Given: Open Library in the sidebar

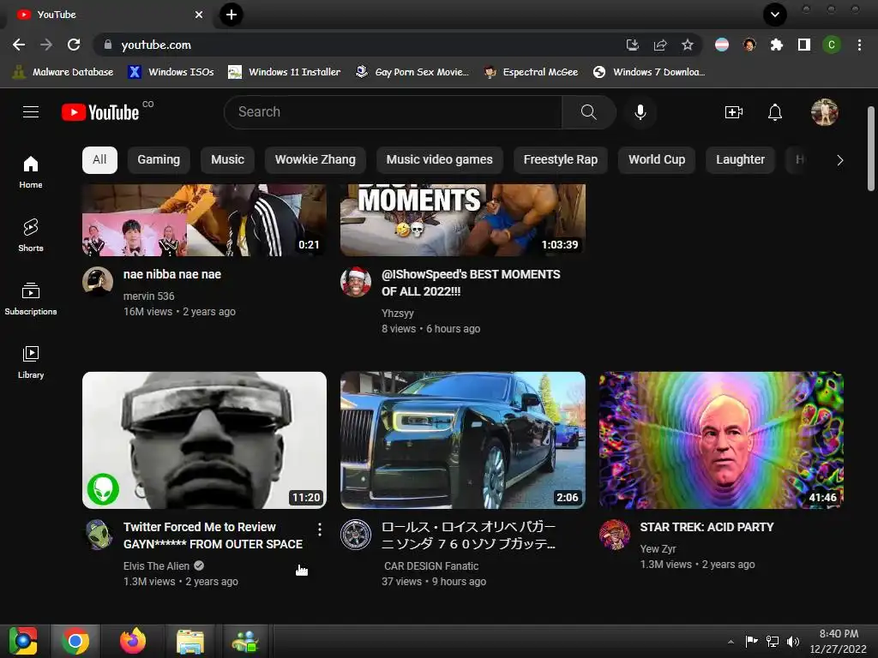Looking at the screenshot, I should (x=31, y=362).
